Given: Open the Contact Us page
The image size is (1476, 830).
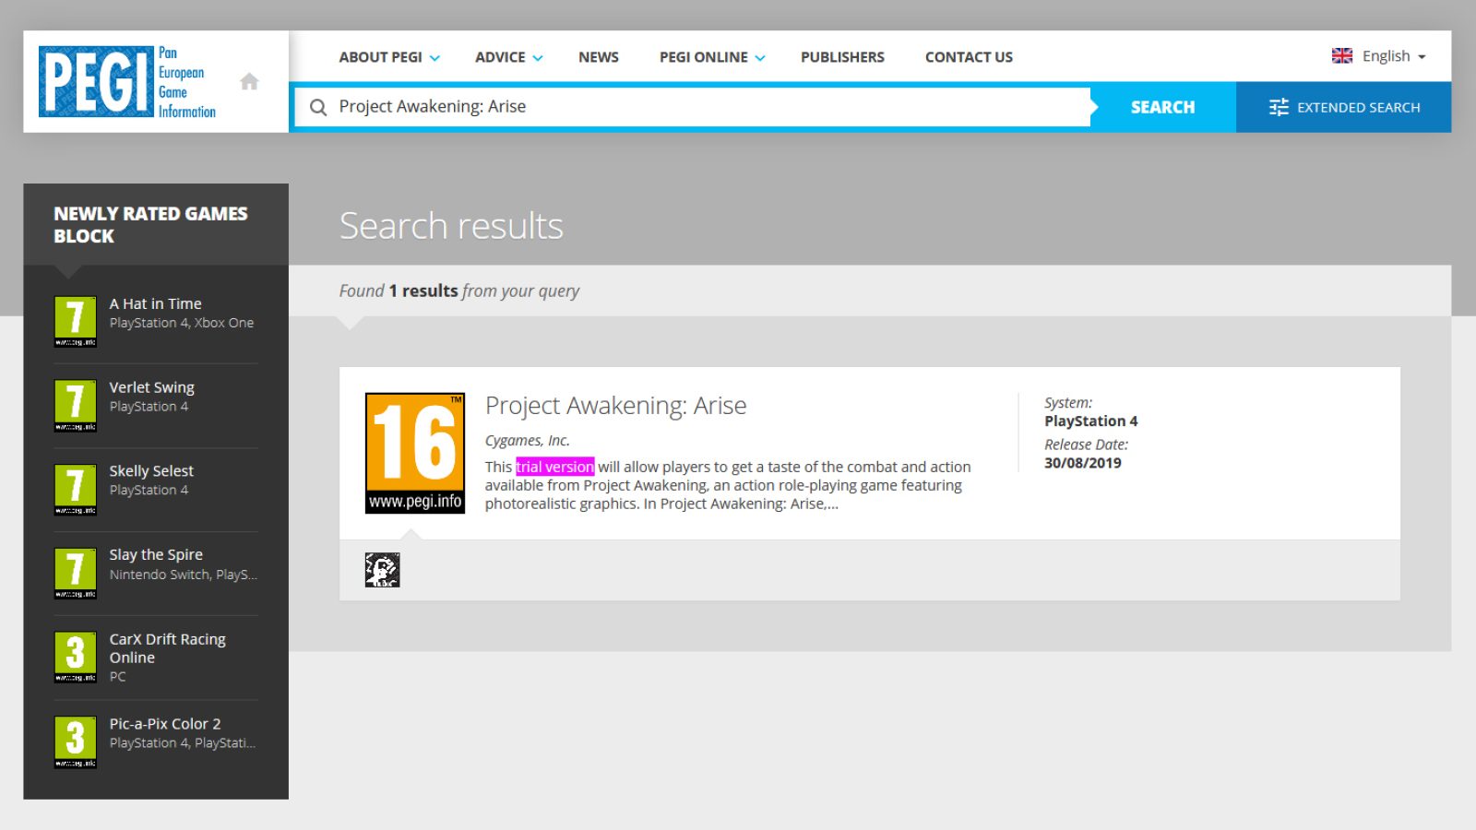Looking at the screenshot, I should point(969,57).
